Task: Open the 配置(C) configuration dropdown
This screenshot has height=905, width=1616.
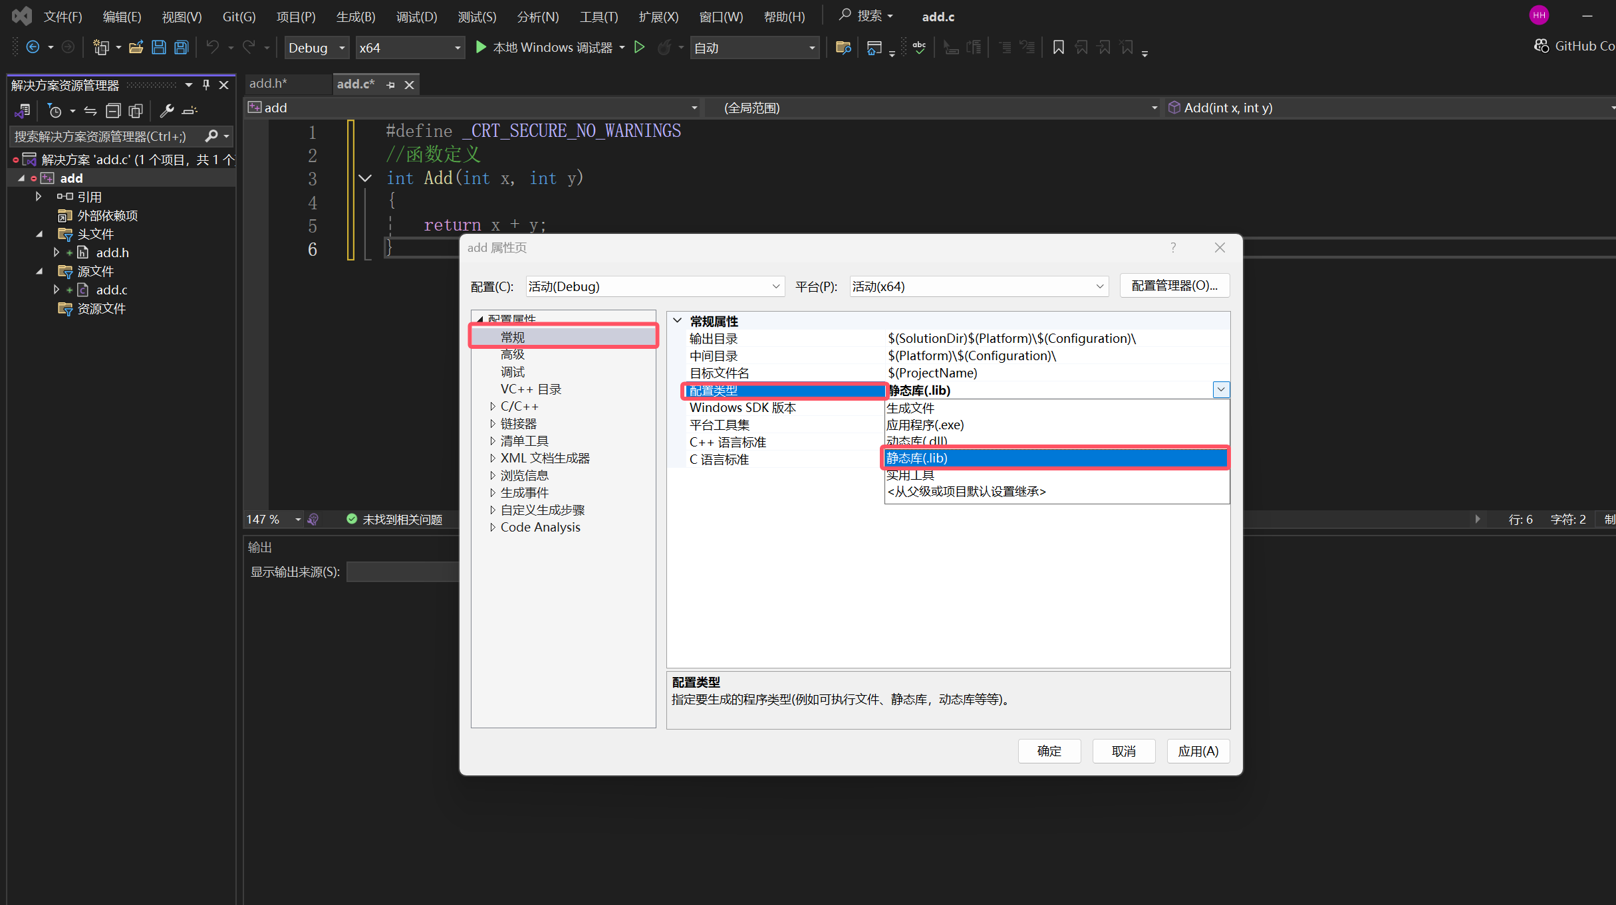Action: point(654,286)
